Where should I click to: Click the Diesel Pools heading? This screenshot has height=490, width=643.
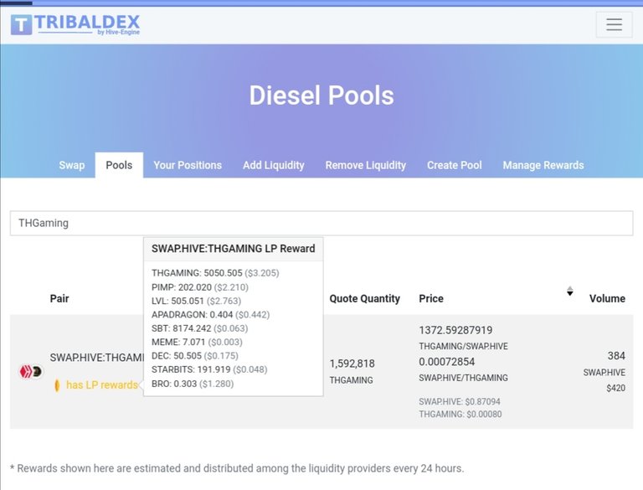[321, 95]
